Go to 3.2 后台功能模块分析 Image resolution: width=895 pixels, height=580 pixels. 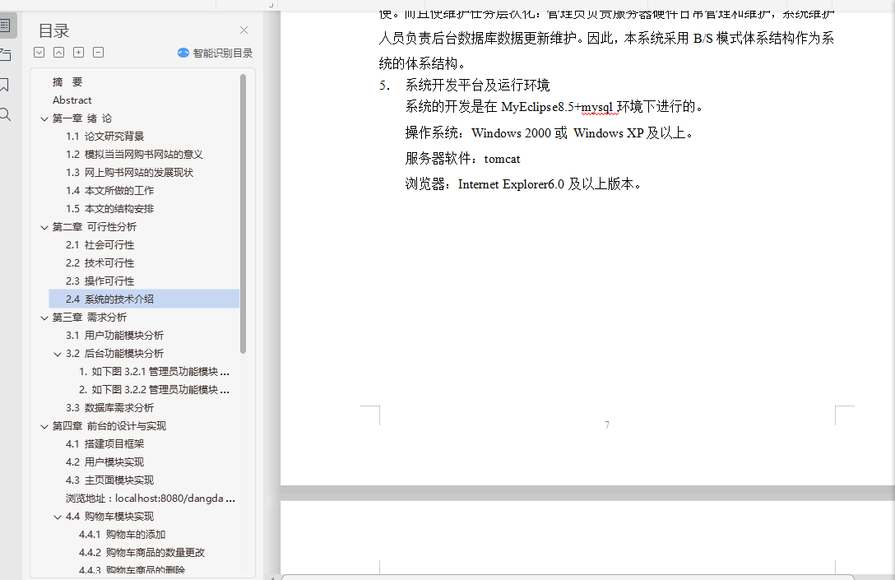[x=114, y=354]
